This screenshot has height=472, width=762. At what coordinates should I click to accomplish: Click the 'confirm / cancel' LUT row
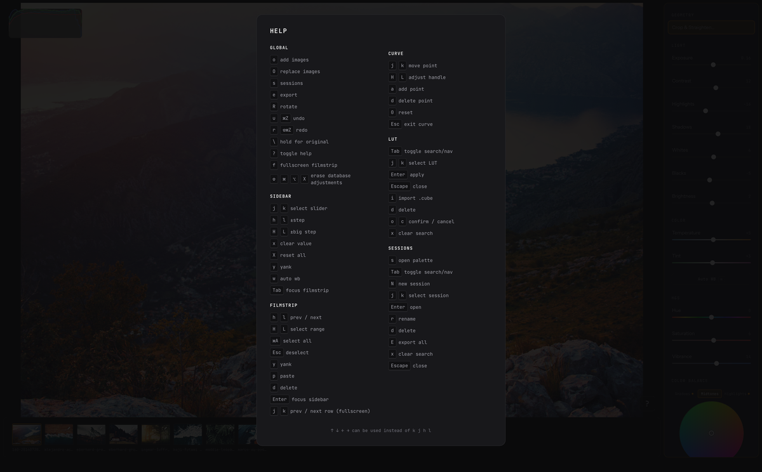click(422, 221)
